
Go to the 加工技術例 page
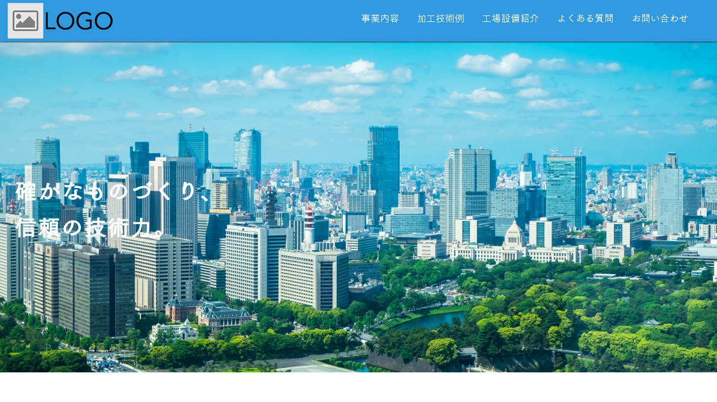point(441,18)
